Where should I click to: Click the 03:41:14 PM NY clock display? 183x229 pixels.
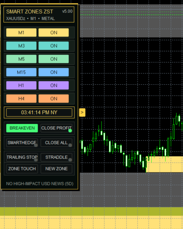[x=39, y=113]
